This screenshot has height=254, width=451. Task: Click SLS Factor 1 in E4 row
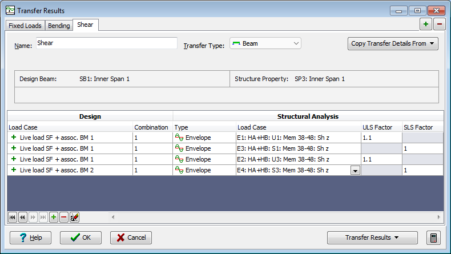(423, 170)
